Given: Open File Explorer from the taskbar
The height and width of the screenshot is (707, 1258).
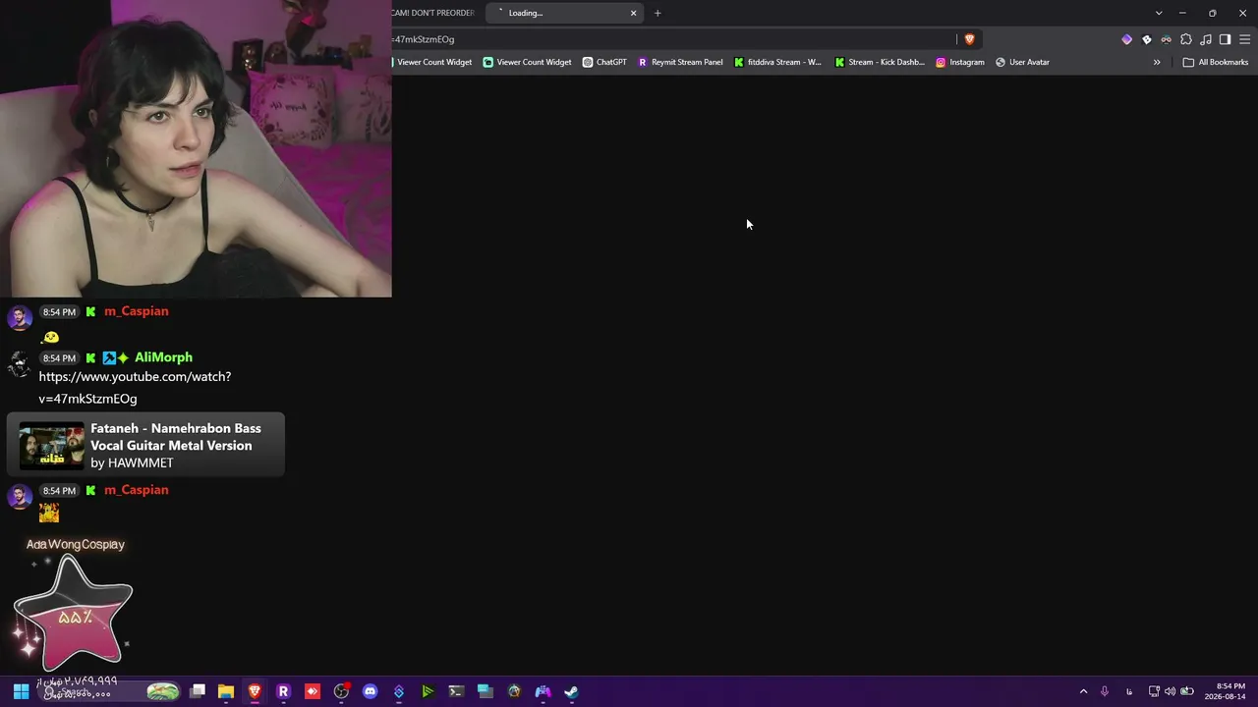Looking at the screenshot, I should 226,691.
